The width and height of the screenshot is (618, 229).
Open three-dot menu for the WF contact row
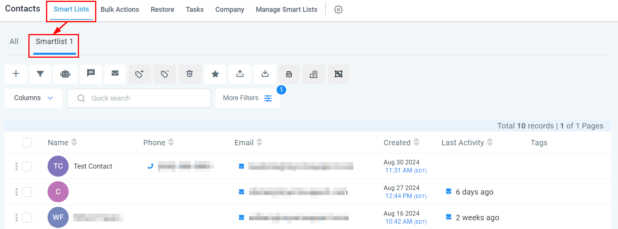16,218
